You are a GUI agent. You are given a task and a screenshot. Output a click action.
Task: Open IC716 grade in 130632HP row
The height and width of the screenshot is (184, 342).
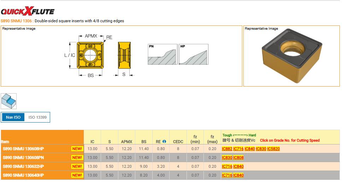[x=227, y=167]
